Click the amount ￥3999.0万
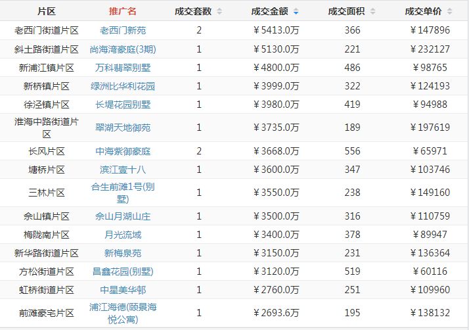This screenshot has width=469, height=330. click(x=276, y=86)
